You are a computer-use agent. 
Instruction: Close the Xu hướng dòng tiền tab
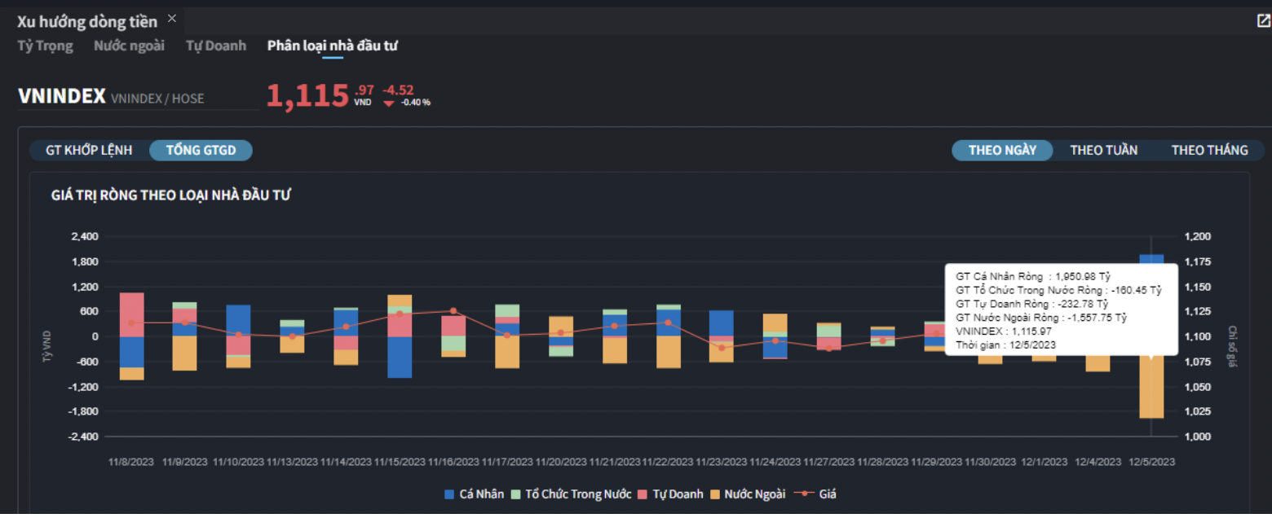pos(171,18)
